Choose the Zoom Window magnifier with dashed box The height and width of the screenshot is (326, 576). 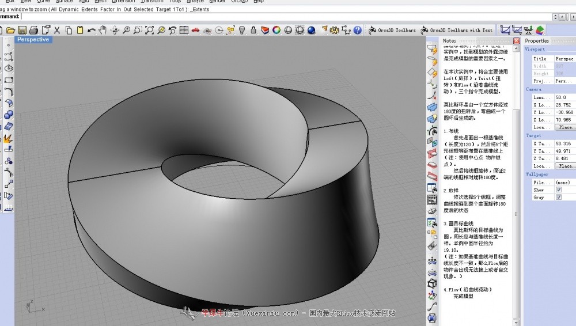[138, 30]
